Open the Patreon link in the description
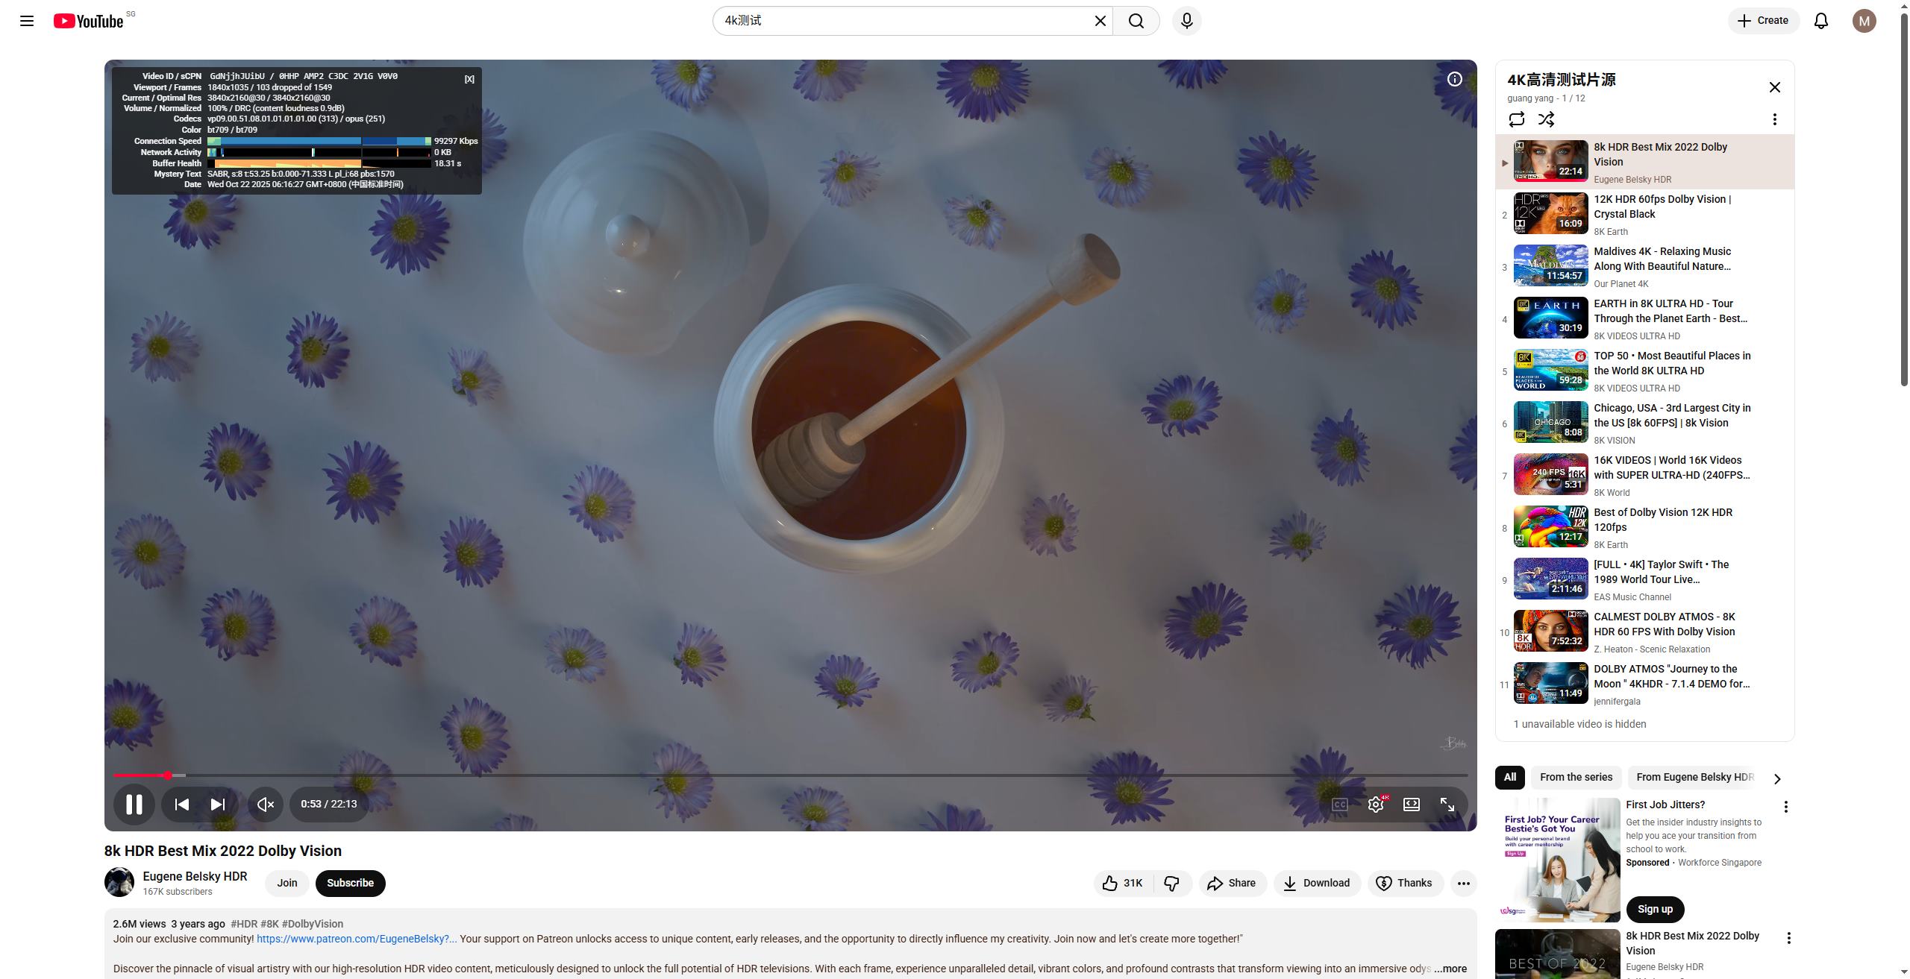 coord(356,939)
